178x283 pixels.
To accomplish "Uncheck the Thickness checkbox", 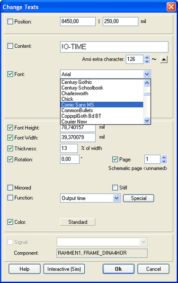I will [x=10, y=149].
